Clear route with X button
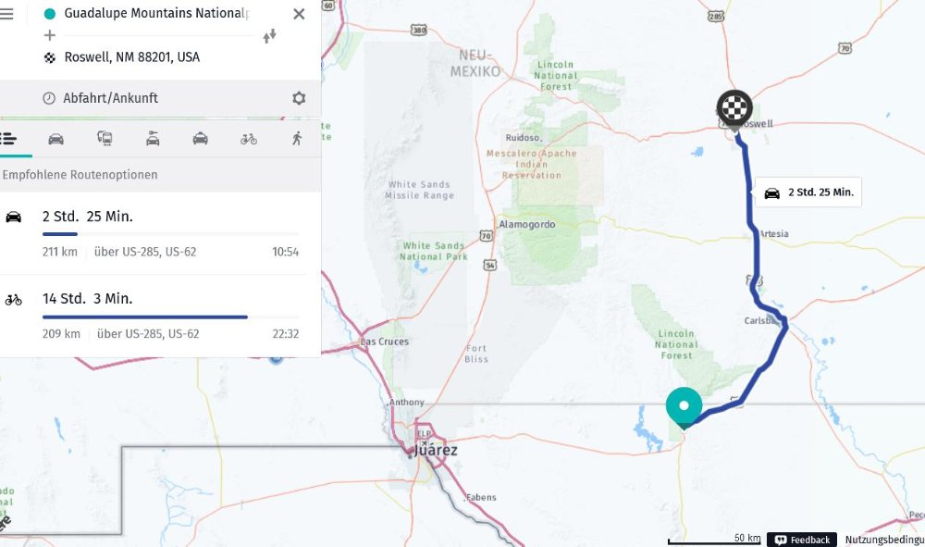Image resolution: width=925 pixels, height=547 pixels. tap(299, 14)
